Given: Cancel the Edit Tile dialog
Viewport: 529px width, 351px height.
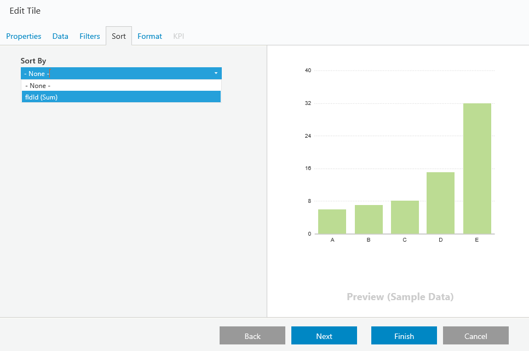Looking at the screenshot, I should pos(476,336).
